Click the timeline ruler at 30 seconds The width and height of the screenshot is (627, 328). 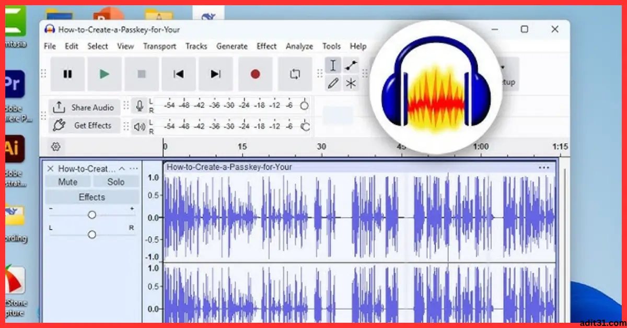321,147
